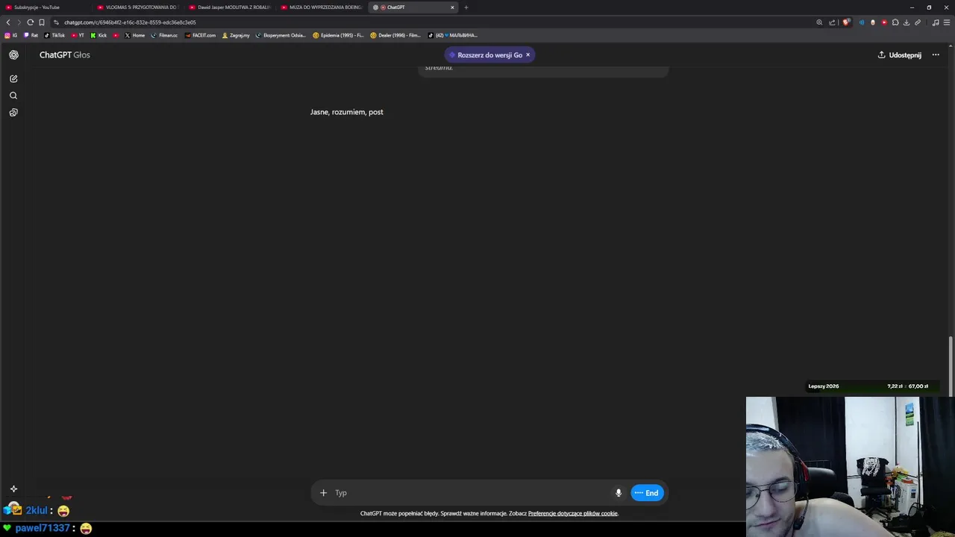
Task: Dismiss the Rozszerz do wersji Go banner
Action: [x=527, y=54]
